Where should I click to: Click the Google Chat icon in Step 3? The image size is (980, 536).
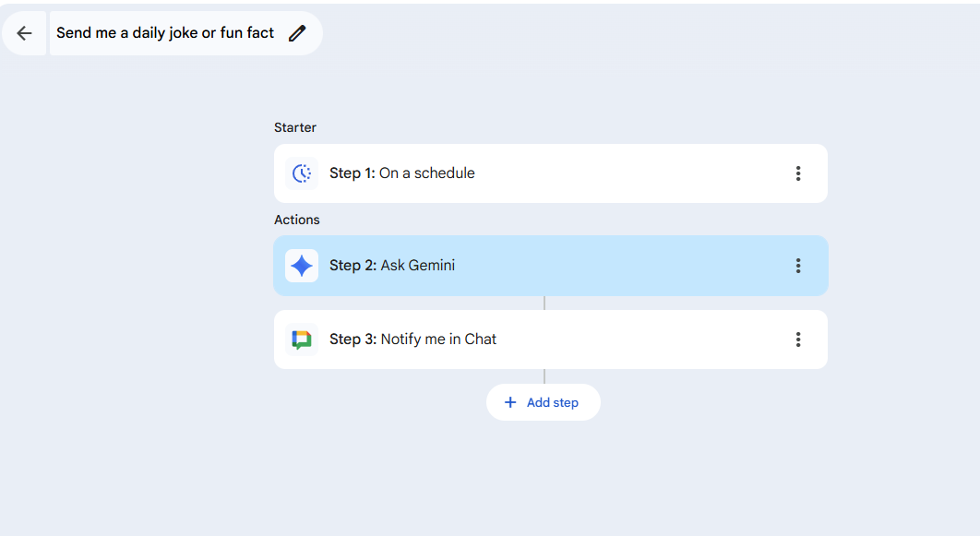pyautogui.click(x=302, y=339)
